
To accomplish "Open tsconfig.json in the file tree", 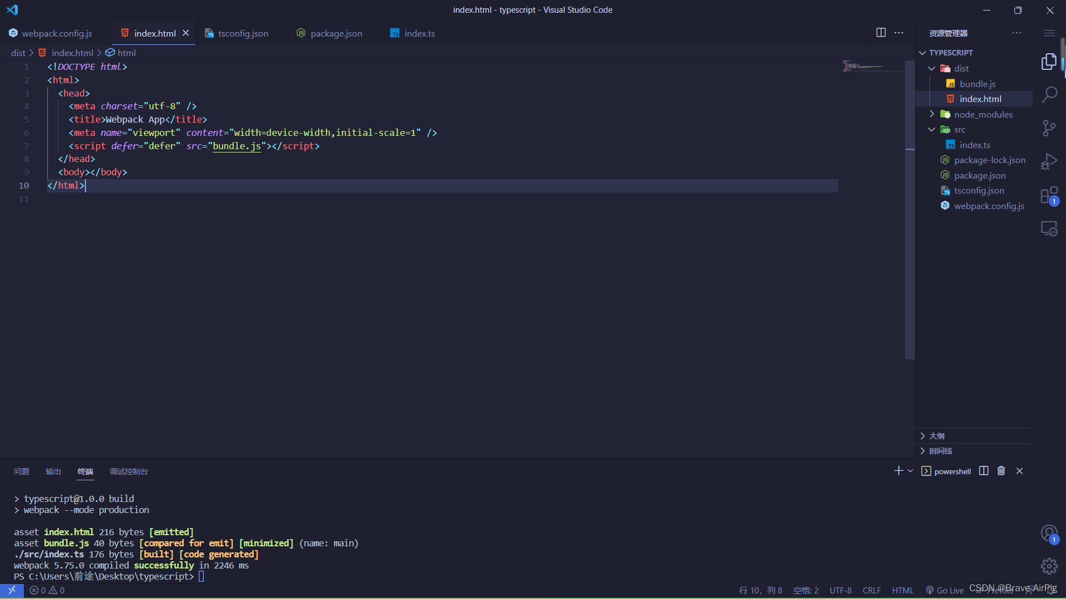I will tap(974, 191).
